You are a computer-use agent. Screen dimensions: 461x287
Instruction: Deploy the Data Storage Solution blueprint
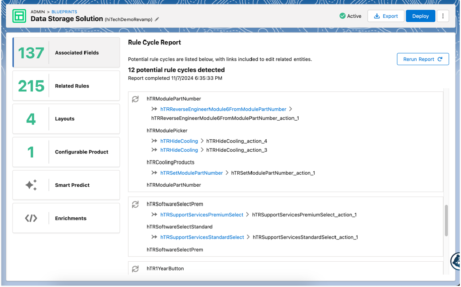pos(421,16)
